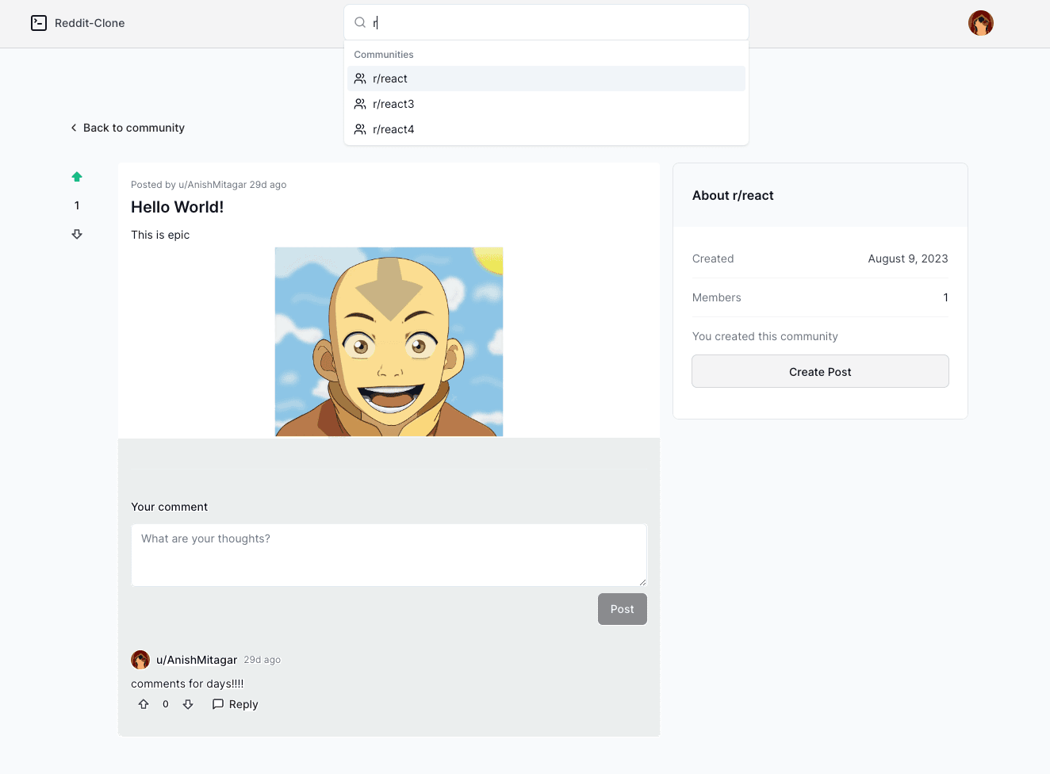The height and width of the screenshot is (774, 1050).
Task: Click the comment vote count 0
Action: point(166,704)
